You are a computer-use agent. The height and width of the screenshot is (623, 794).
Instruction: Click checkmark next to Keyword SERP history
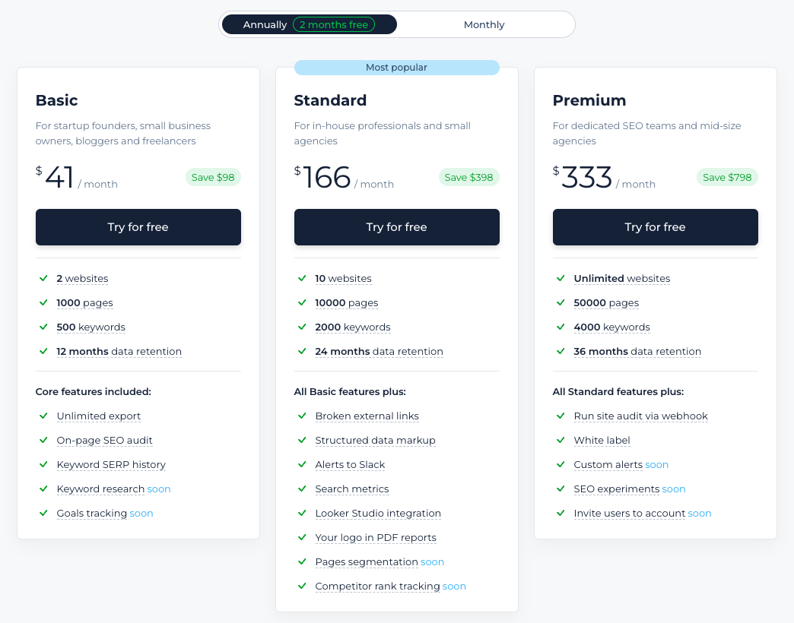[43, 464]
